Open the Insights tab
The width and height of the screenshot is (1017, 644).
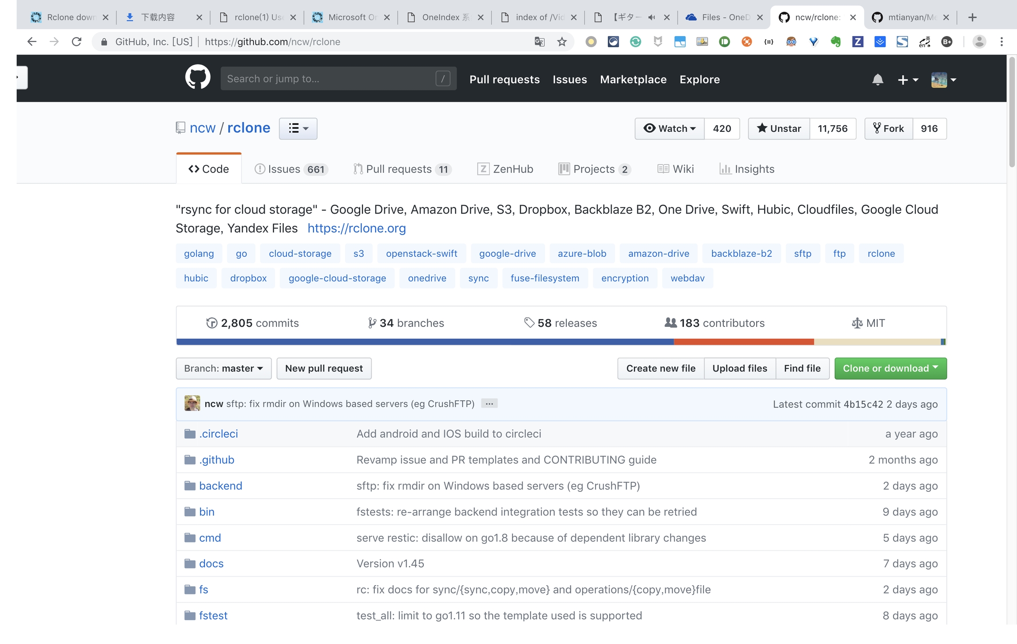[x=747, y=169]
